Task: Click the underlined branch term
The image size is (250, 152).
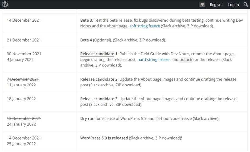Action: coord(186,60)
